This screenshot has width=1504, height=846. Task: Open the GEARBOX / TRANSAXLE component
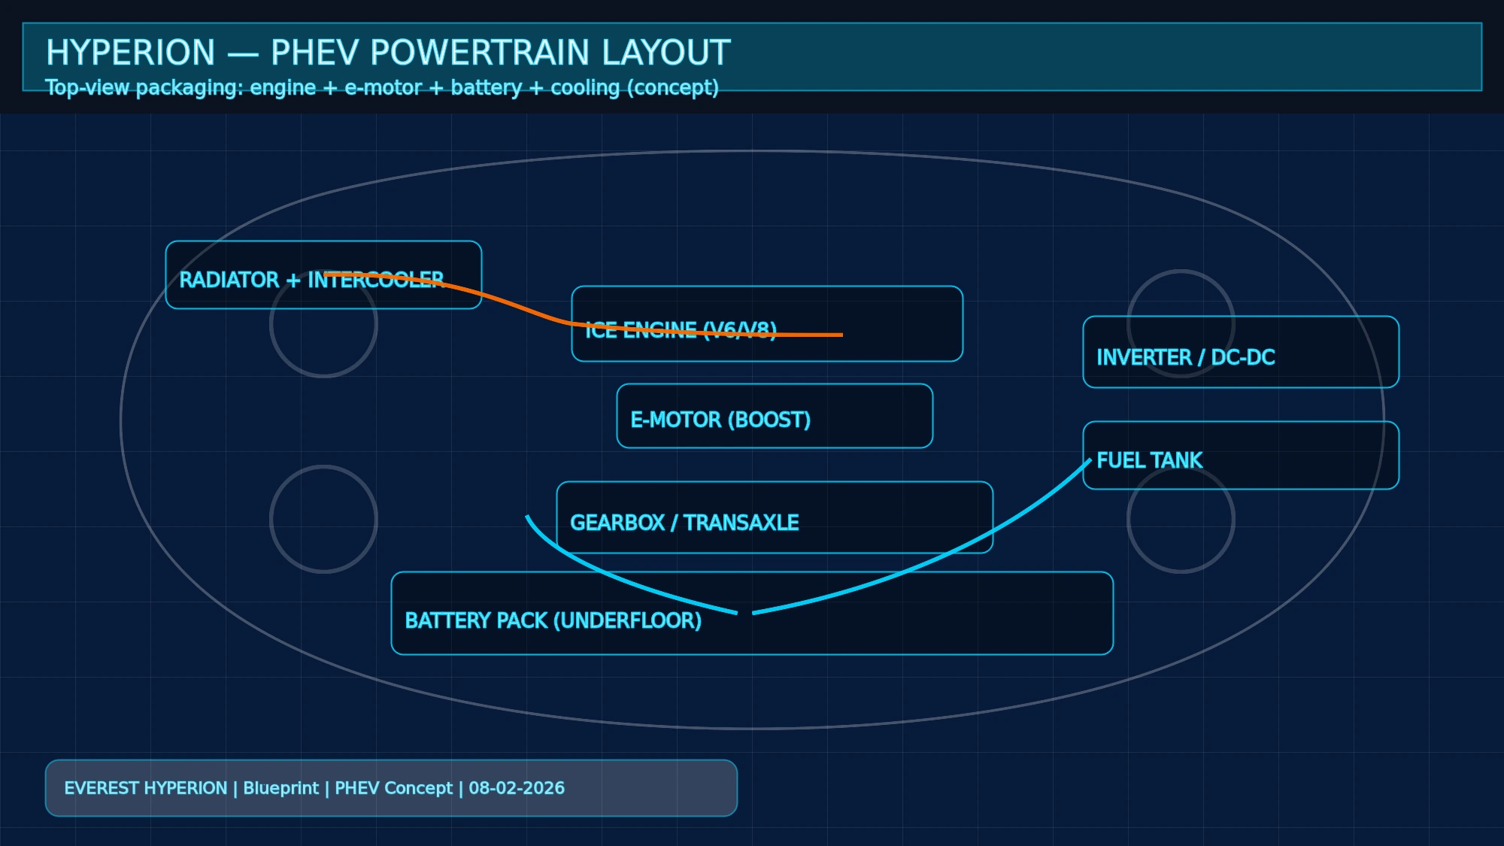[x=775, y=519]
